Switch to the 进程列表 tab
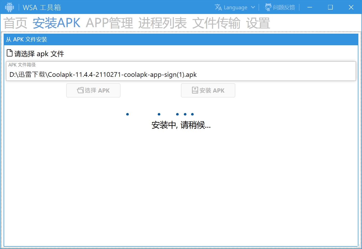362x249 pixels. click(x=162, y=23)
